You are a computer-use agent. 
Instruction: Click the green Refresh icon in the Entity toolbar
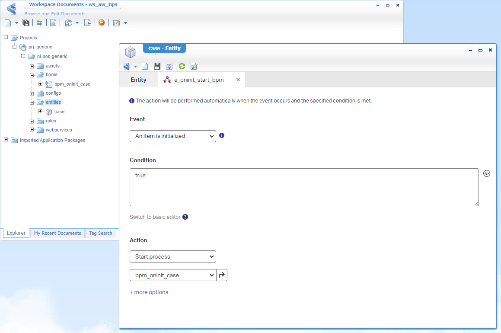coord(182,66)
